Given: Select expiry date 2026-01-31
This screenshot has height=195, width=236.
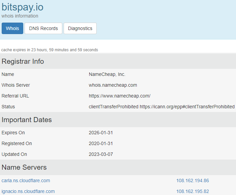Looking at the screenshot, I should tap(101, 133).
